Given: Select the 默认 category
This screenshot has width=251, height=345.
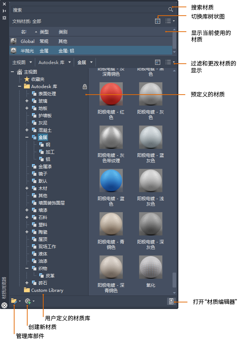Looking at the screenshot, I should 40,181.
